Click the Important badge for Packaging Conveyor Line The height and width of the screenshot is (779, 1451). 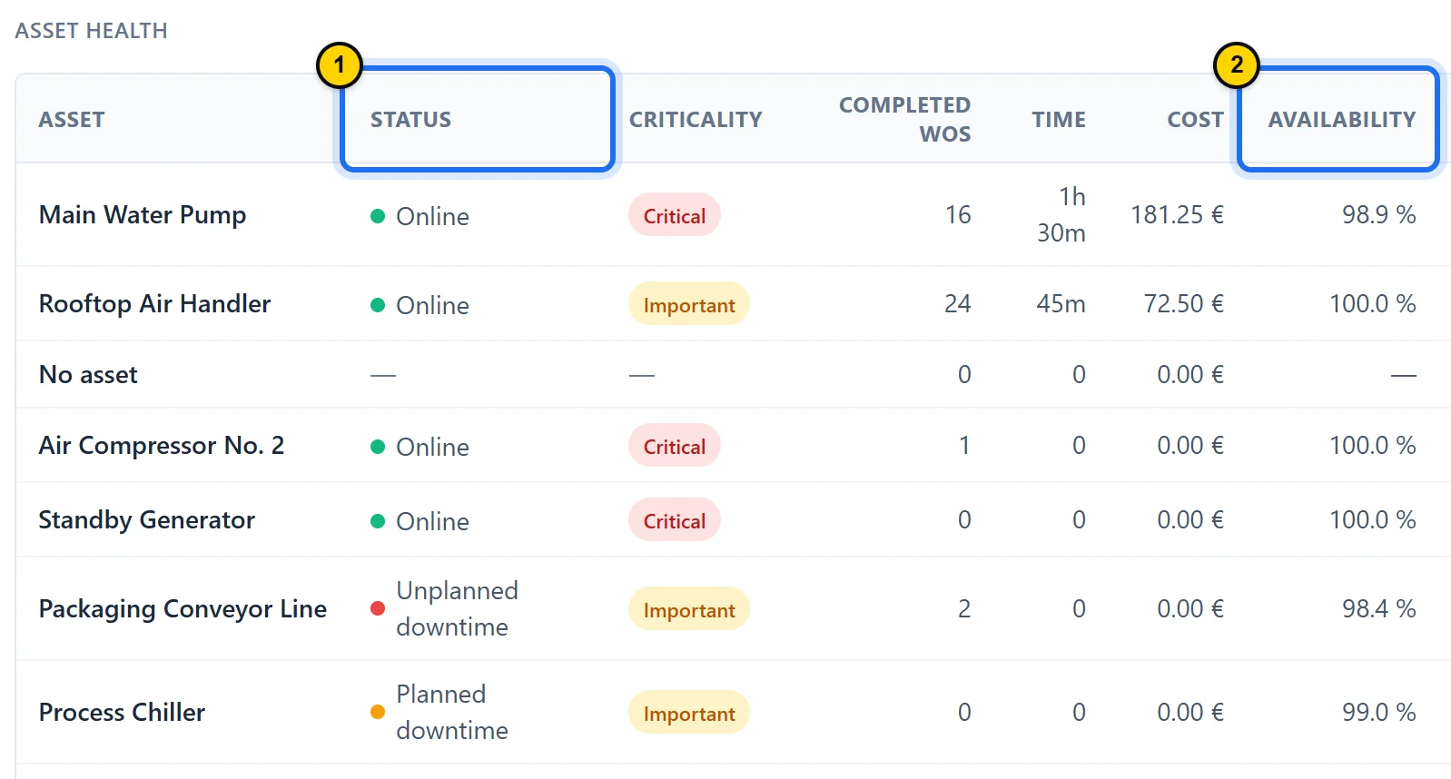point(689,609)
